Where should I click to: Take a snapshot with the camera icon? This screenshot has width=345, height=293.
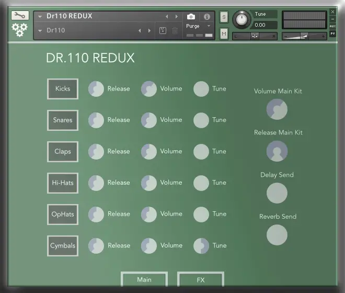coord(191,17)
